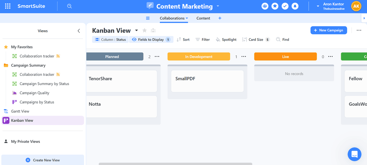
Task: Open the Fellow card
Action: 355,81
